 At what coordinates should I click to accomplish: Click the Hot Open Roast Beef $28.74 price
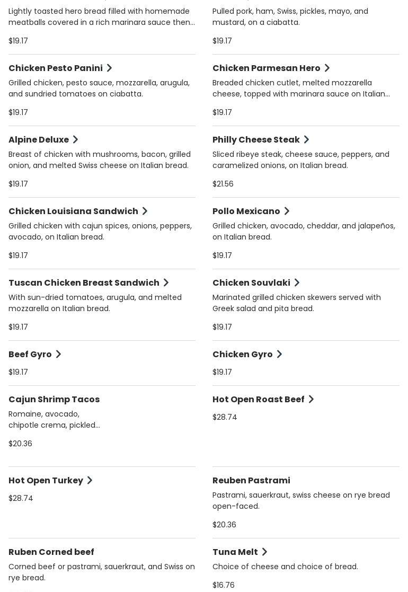tap(225, 417)
